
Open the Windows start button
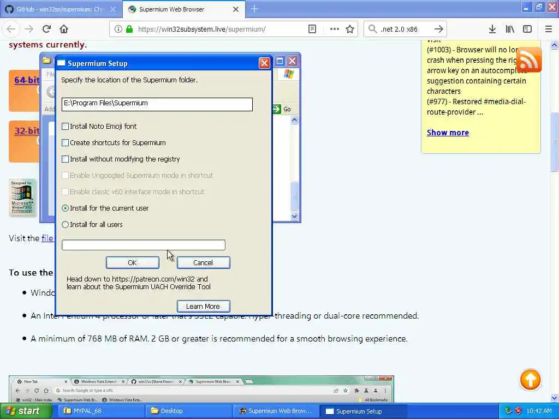[x=26, y=411]
